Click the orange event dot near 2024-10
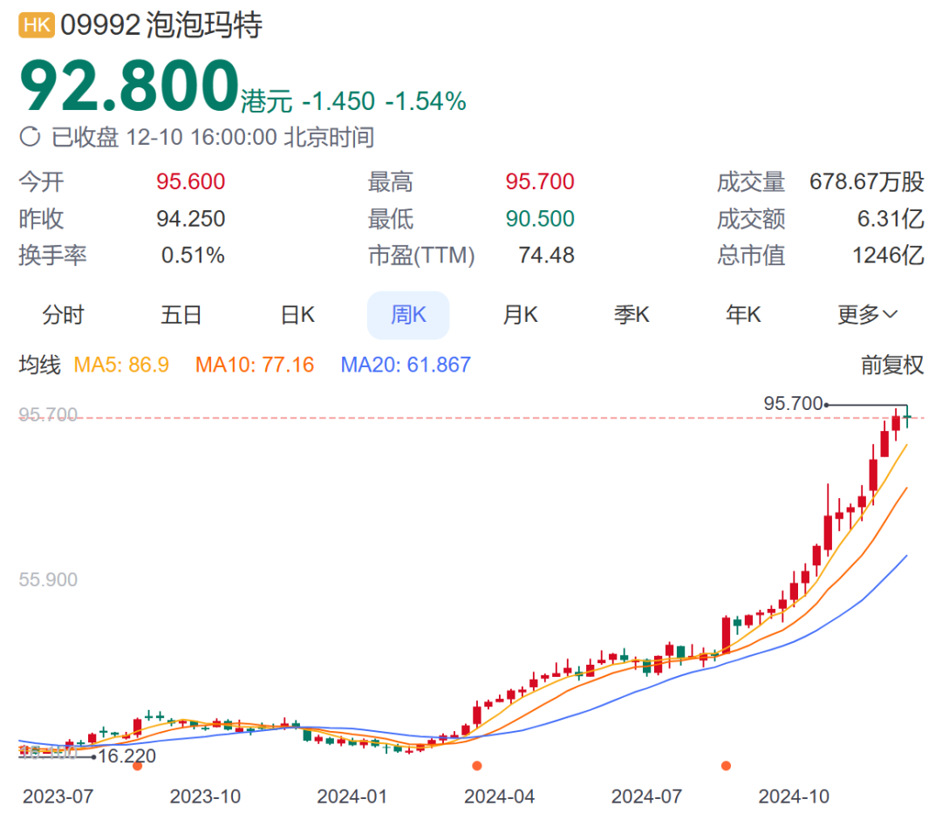Viewport: 942px width, 820px height. coord(726,766)
